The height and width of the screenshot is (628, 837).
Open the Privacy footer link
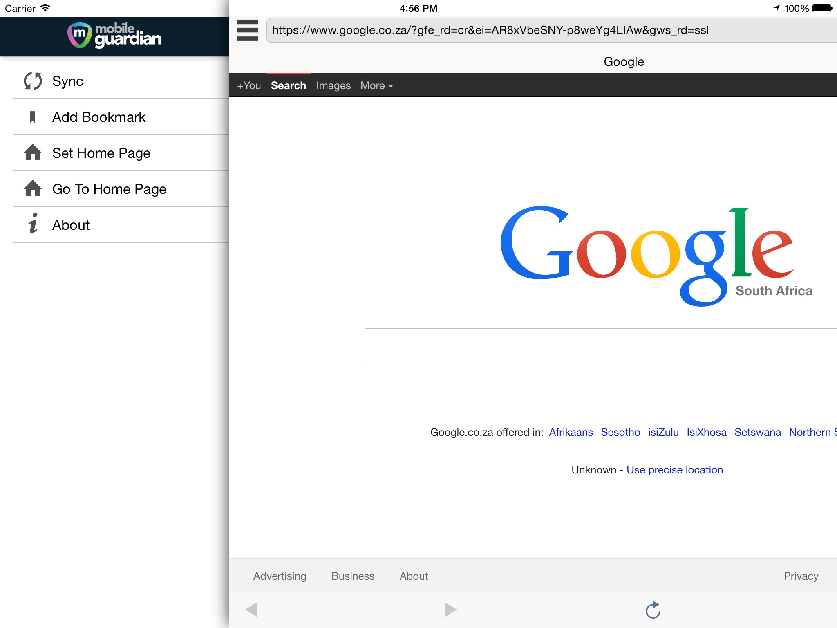pos(801,576)
